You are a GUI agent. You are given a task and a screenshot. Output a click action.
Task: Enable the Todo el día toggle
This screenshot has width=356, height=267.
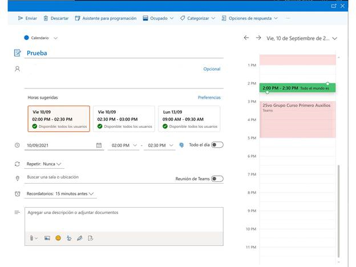(x=217, y=145)
